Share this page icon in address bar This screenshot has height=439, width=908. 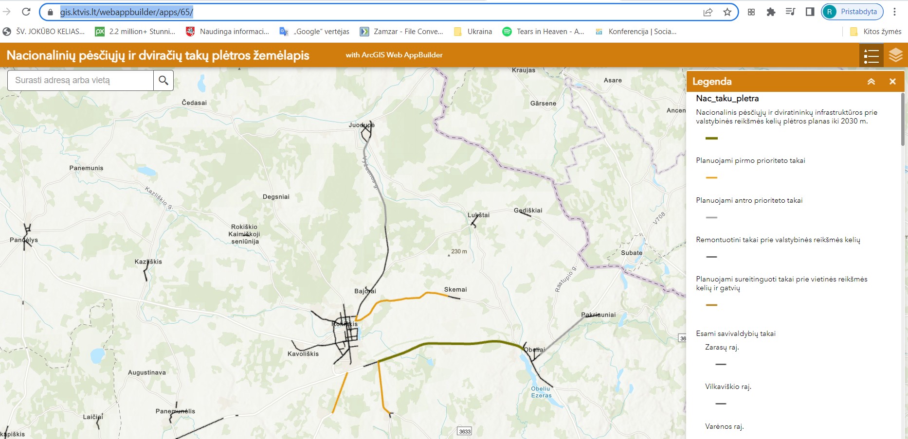pos(708,12)
